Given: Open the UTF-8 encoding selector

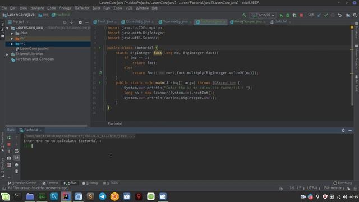Looking at the screenshot, I should [x=313, y=188].
